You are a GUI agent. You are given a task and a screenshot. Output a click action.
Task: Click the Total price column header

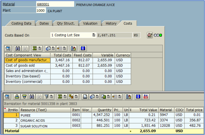click(194, 110)
